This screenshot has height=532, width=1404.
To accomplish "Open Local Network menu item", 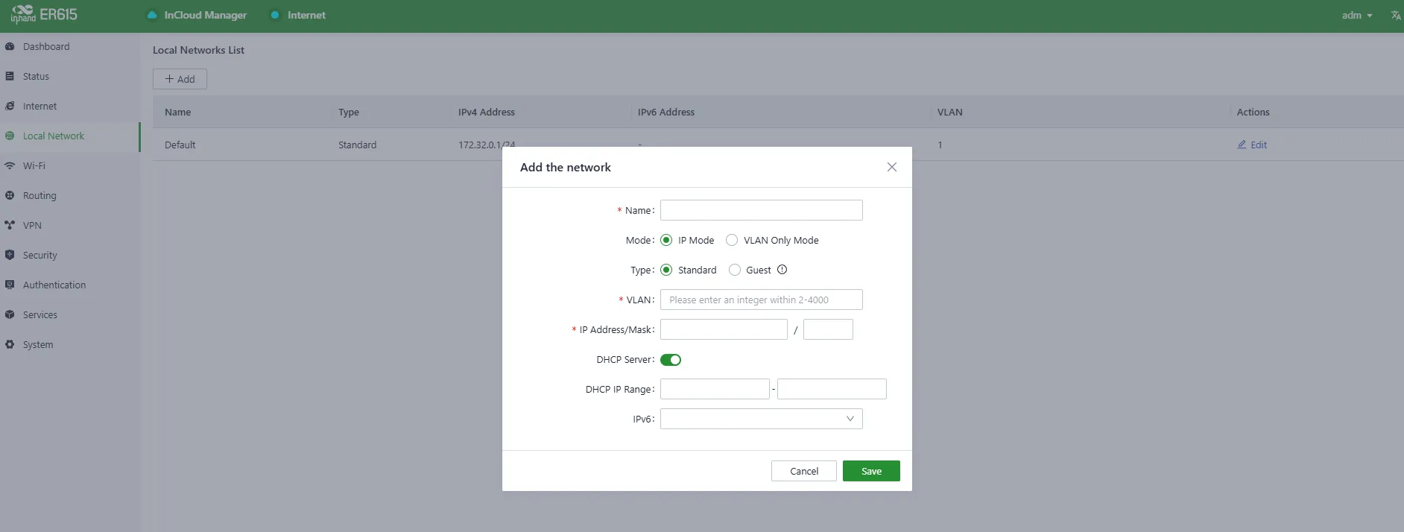I will (x=70, y=136).
